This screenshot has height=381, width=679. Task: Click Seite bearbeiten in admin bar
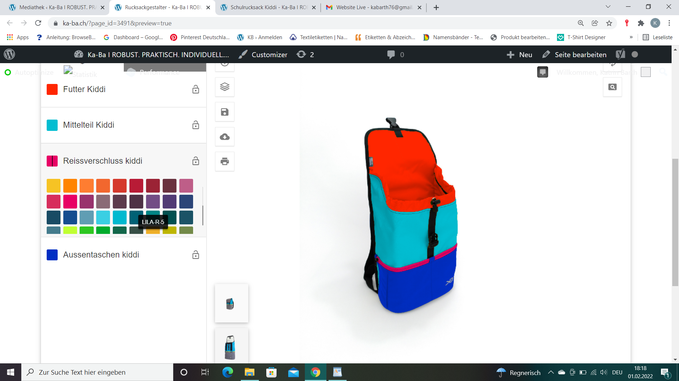pos(575,55)
